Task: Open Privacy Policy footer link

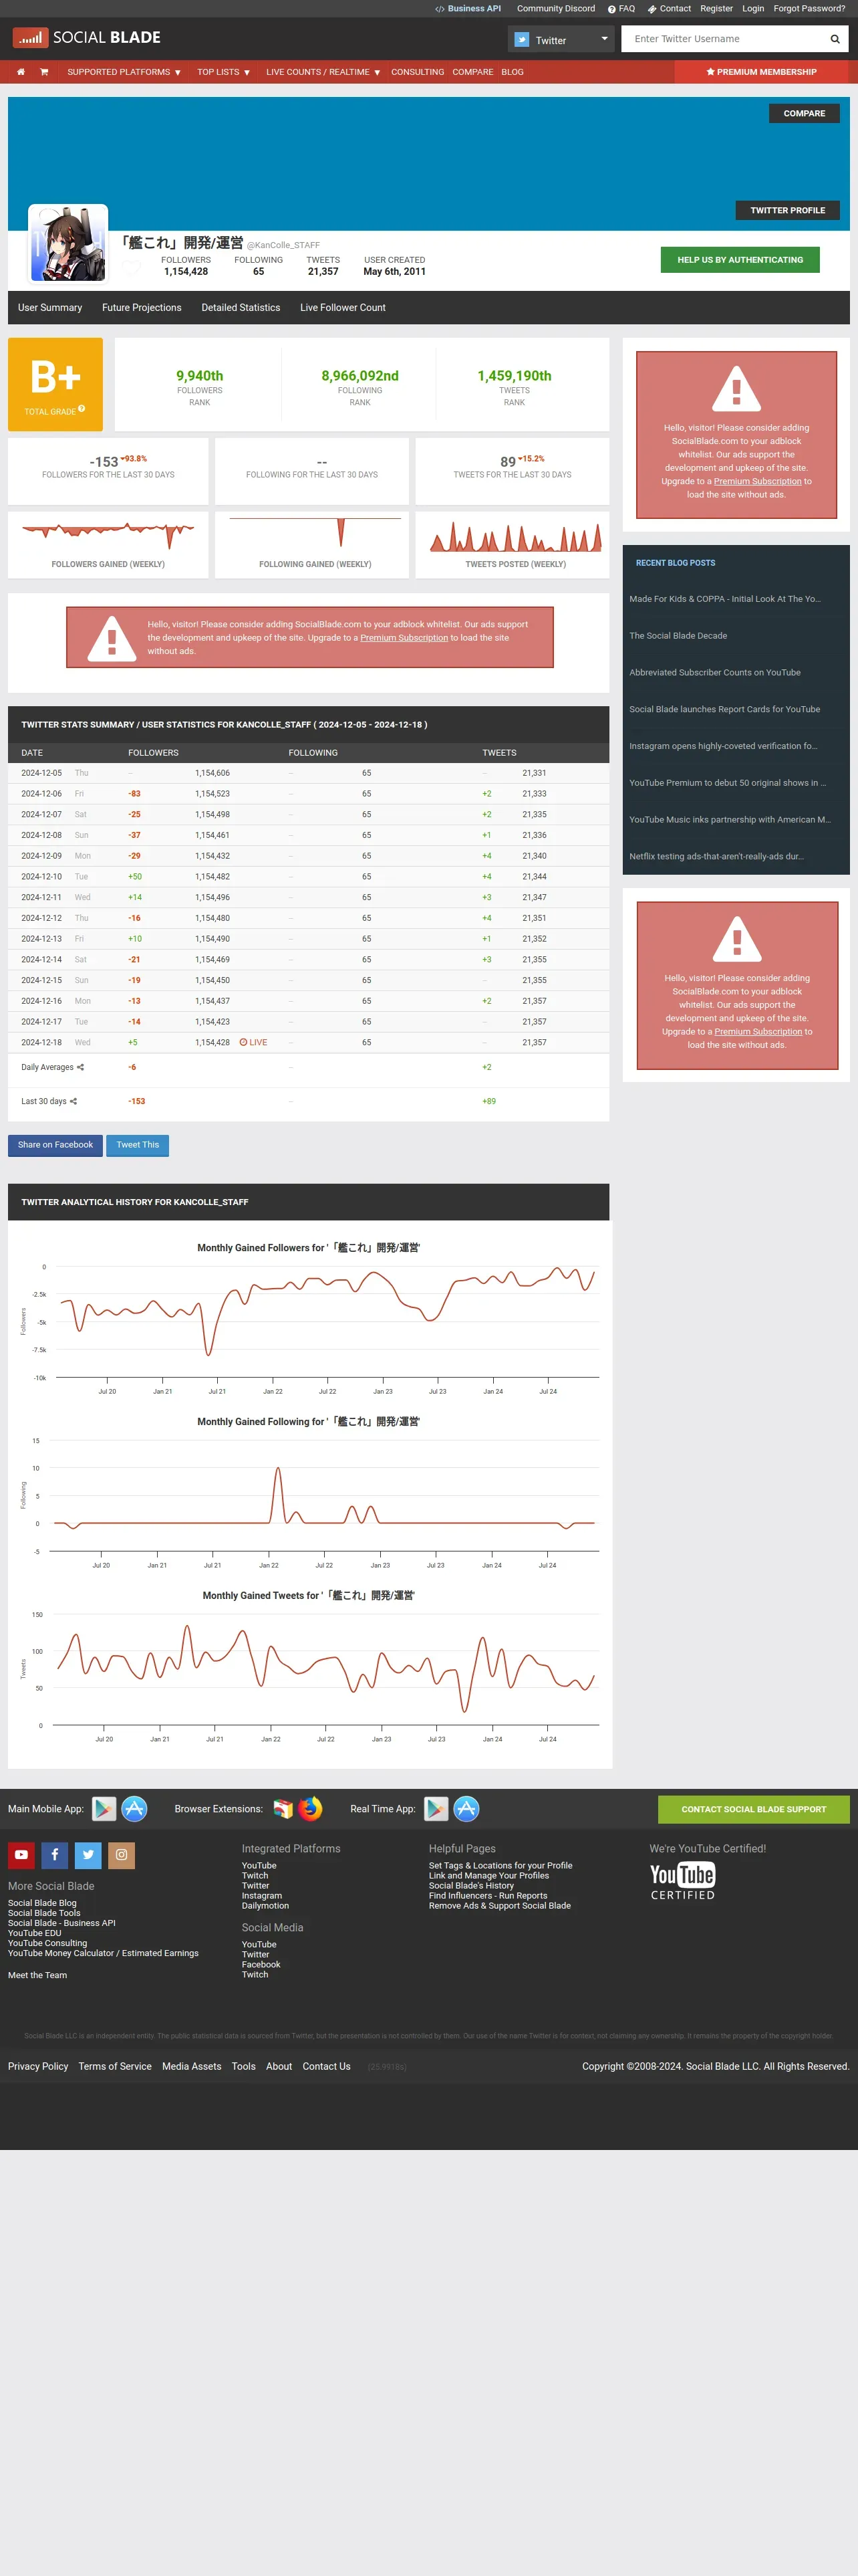Action: (x=38, y=2066)
